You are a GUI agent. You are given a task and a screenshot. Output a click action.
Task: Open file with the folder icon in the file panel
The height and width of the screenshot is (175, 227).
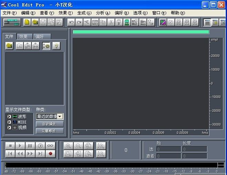(x=9, y=46)
